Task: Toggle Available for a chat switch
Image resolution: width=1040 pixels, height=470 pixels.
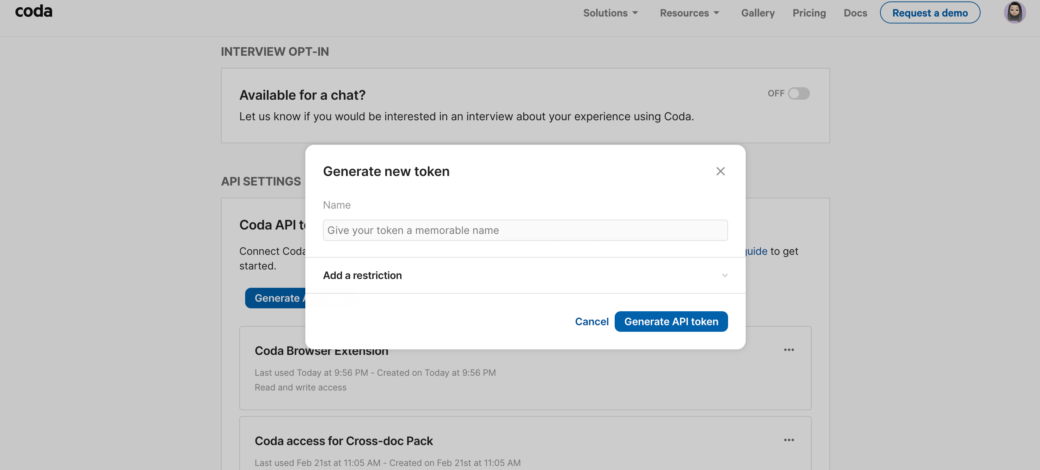Action: (799, 93)
